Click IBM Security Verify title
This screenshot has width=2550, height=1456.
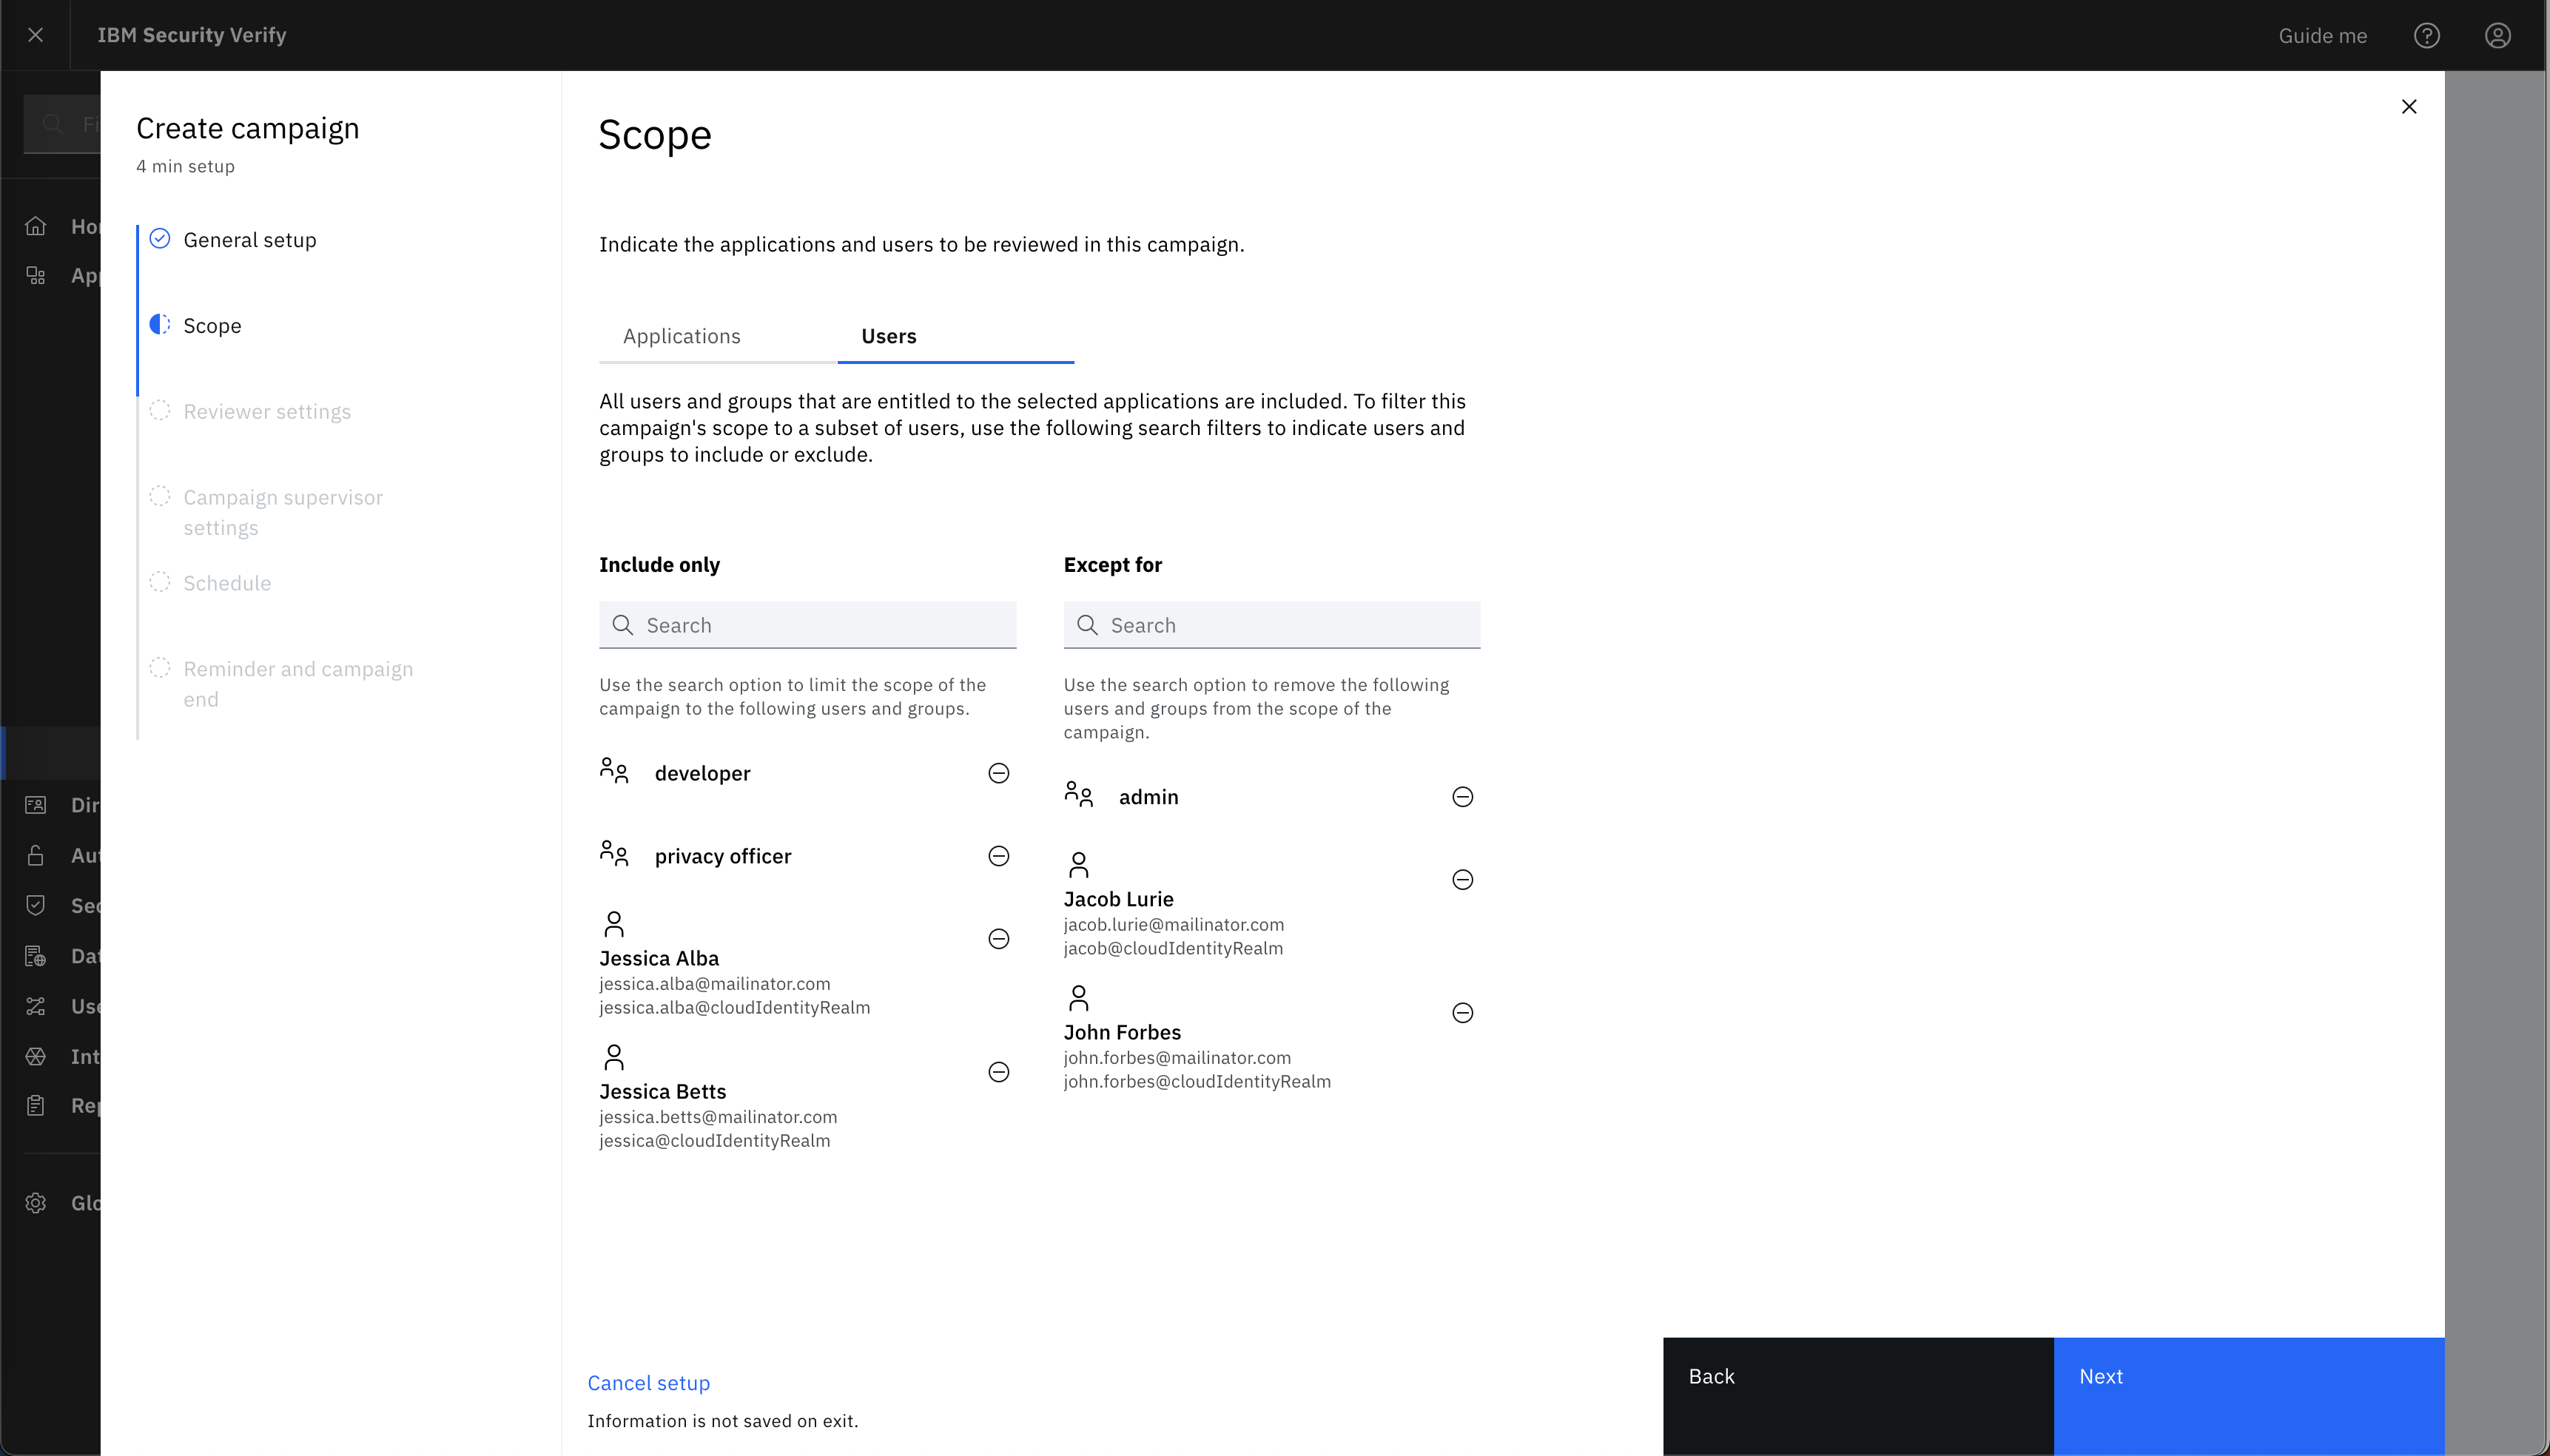click(192, 35)
